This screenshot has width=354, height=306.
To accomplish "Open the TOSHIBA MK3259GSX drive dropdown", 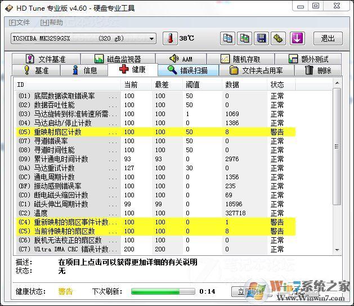I will [83, 38].
